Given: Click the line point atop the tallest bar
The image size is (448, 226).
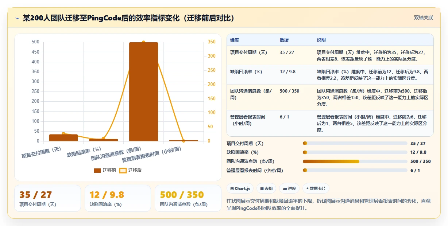Looking at the screenshot, I should point(143,42).
